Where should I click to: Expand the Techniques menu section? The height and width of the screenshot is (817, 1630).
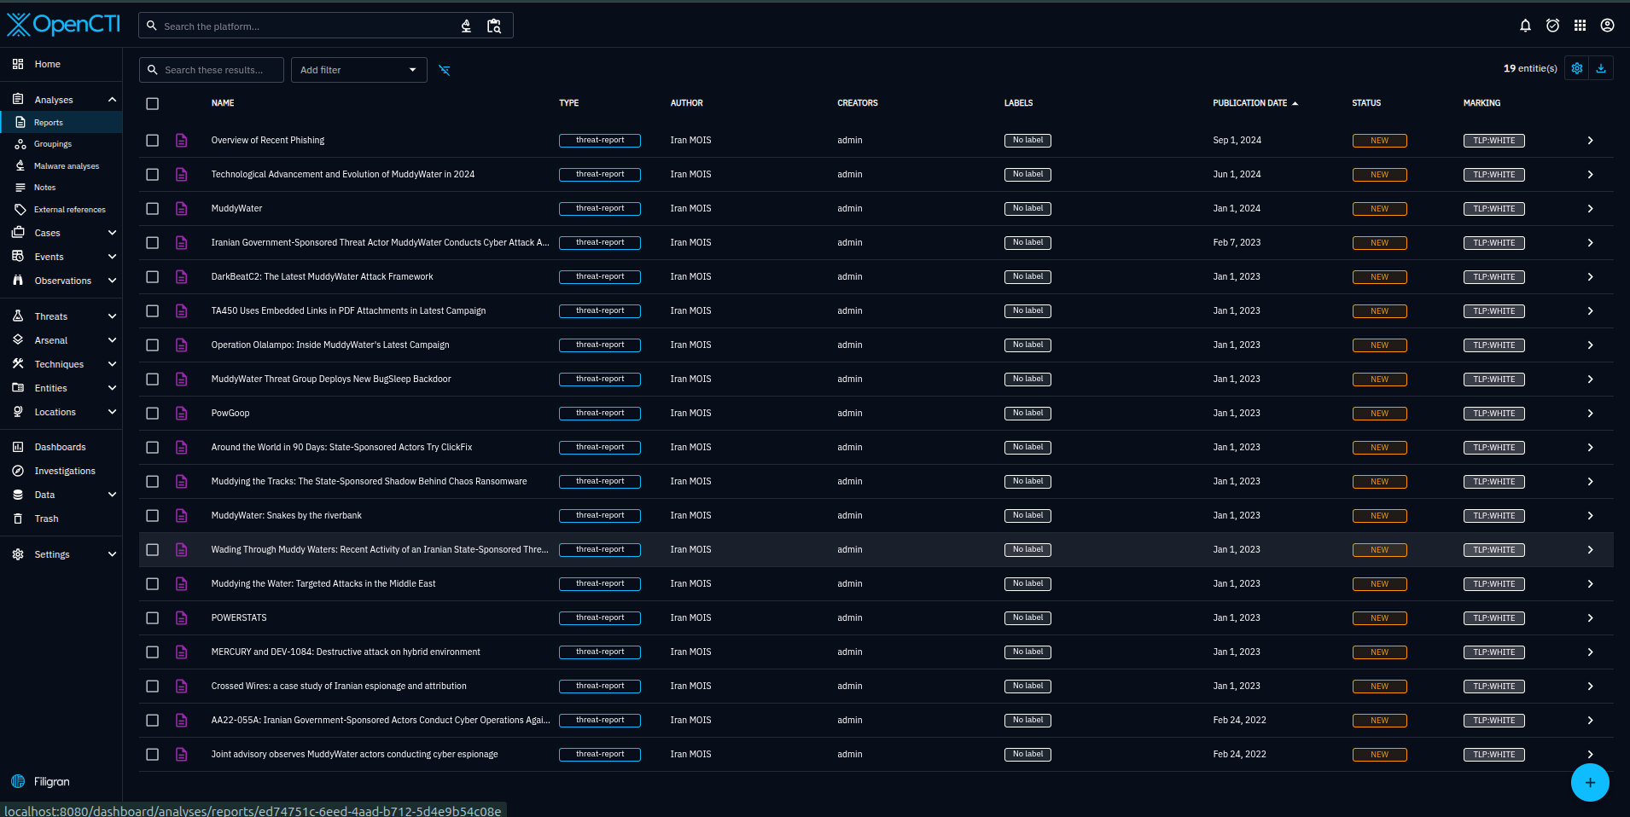click(x=112, y=364)
